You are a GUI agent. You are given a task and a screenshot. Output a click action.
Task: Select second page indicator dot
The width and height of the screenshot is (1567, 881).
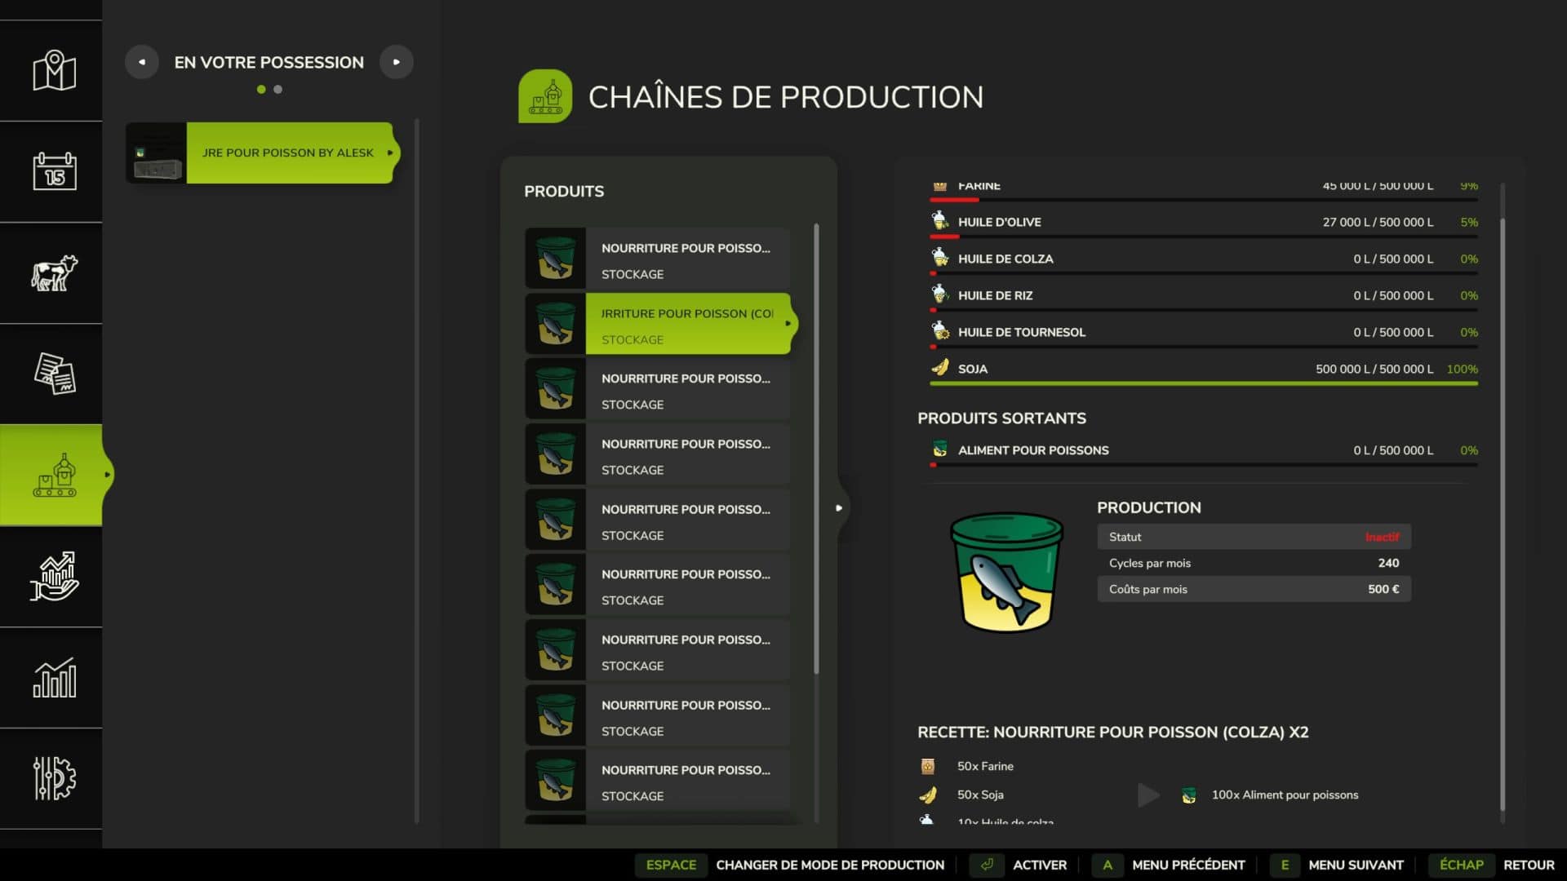point(278,90)
